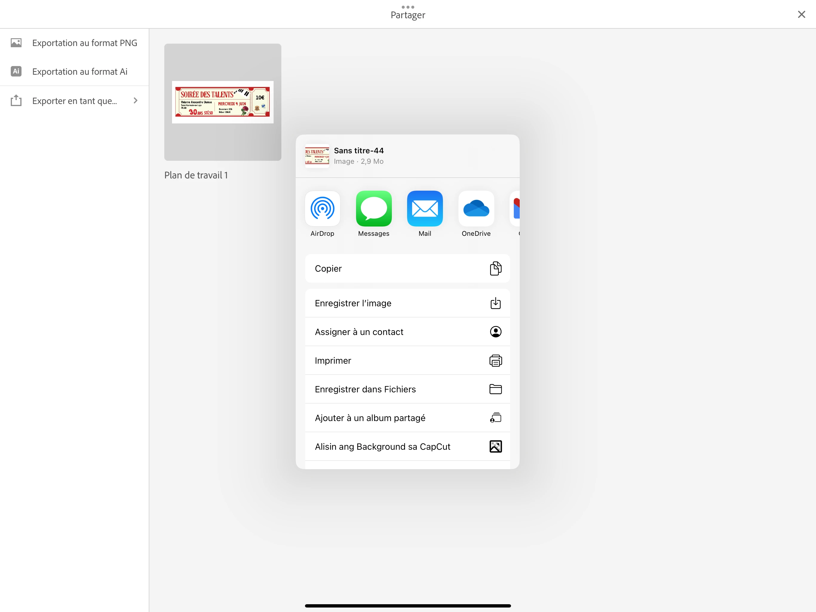
Task: Click "Exportation au format PNG" option
Action: (85, 43)
